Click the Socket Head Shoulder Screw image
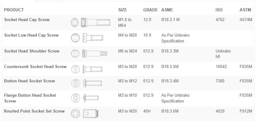The width and height of the screenshot is (256, 122). (x=89, y=54)
